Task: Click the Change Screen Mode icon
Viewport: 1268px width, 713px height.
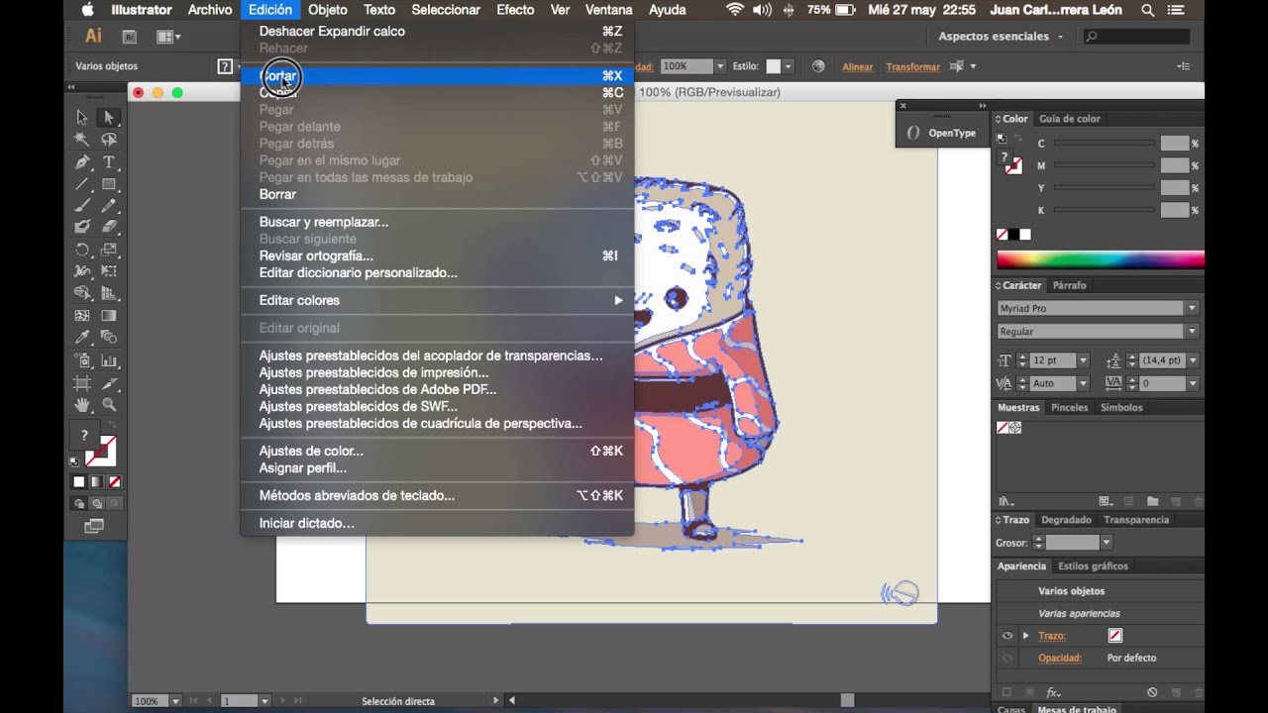Action: pyautogui.click(x=94, y=526)
